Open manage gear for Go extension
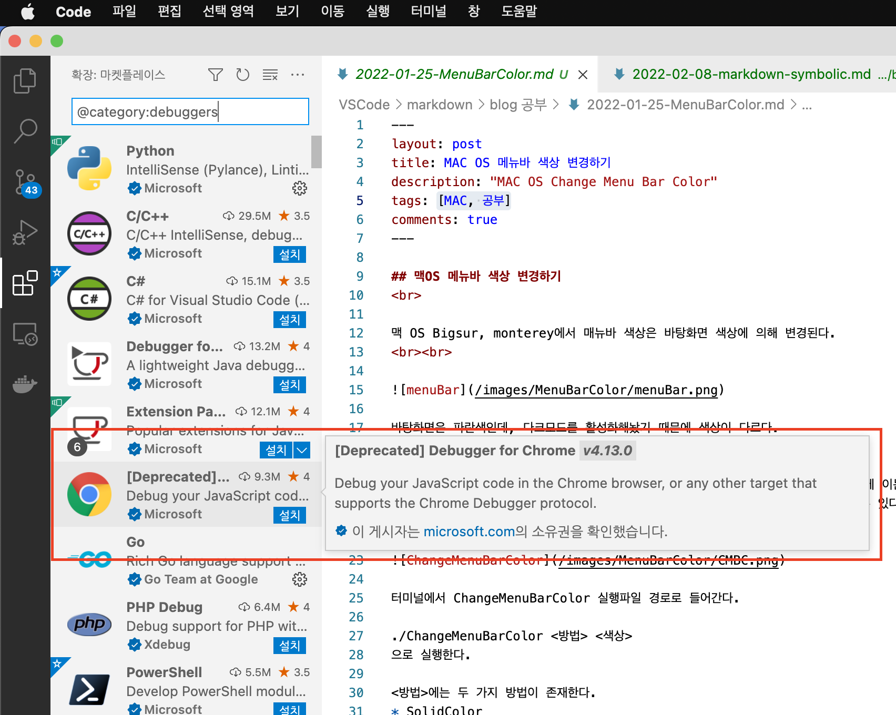This screenshot has width=896, height=715. click(300, 579)
